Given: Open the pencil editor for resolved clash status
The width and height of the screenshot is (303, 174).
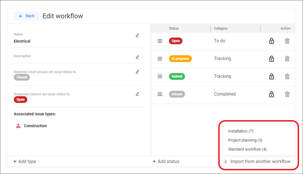Looking at the screenshot, I should tap(137, 72).
